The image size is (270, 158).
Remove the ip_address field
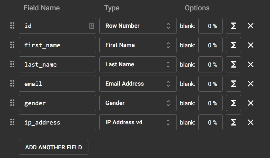point(251,122)
